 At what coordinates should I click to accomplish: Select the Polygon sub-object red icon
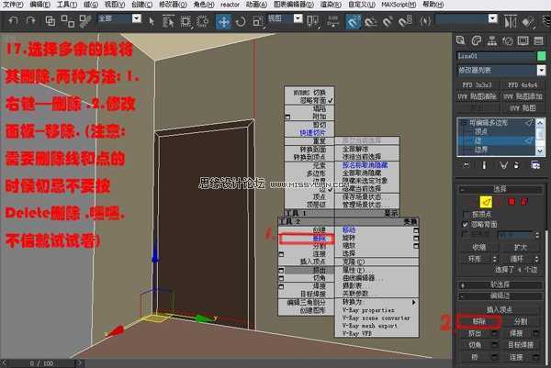[x=512, y=202]
